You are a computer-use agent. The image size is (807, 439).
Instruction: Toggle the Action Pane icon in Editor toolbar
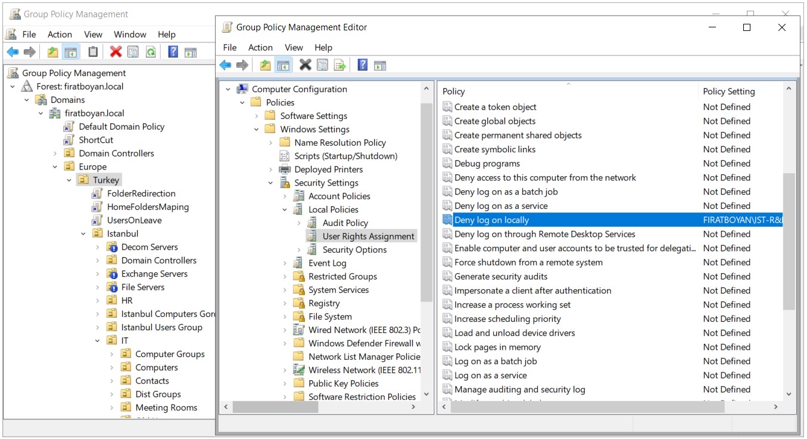tap(380, 65)
